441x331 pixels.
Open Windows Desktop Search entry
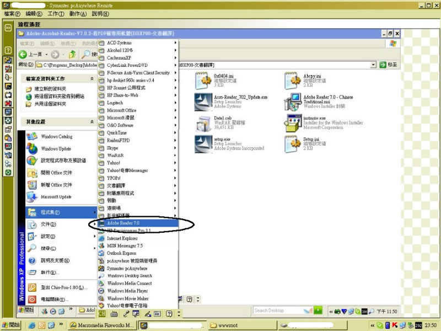[x=138, y=276]
